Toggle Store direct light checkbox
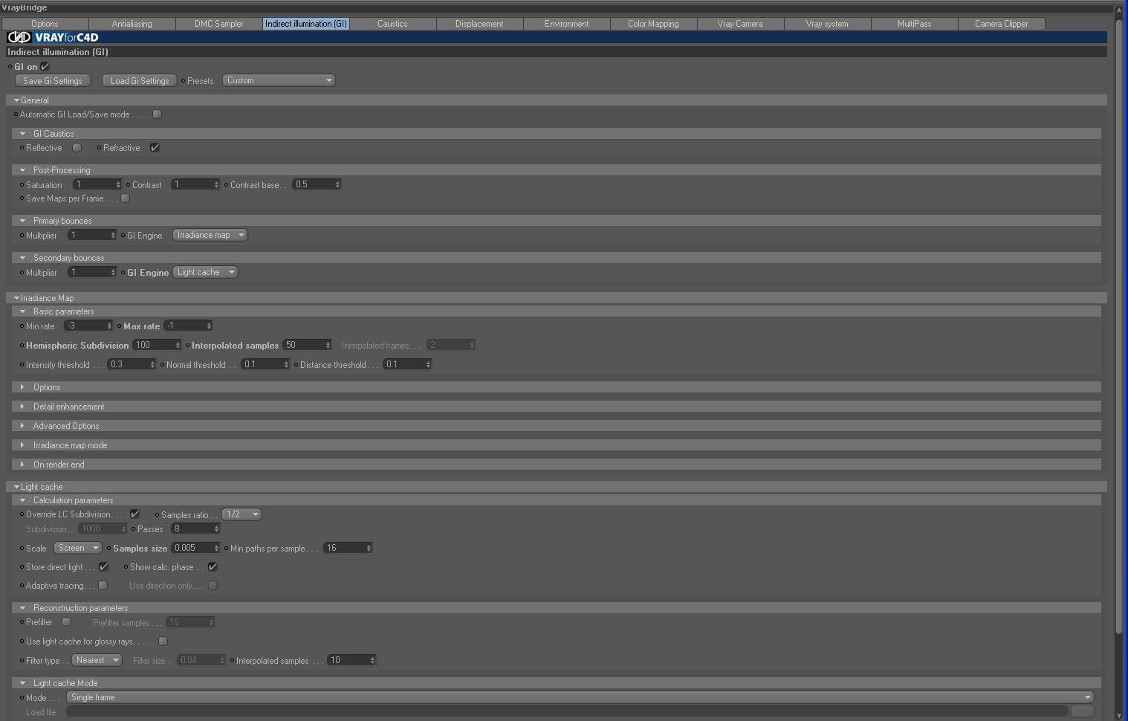The width and height of the screenshot is (1128, 721). pos(103,566)
